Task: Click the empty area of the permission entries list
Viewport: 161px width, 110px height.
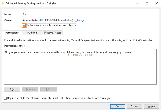Action: pos(80,70)
